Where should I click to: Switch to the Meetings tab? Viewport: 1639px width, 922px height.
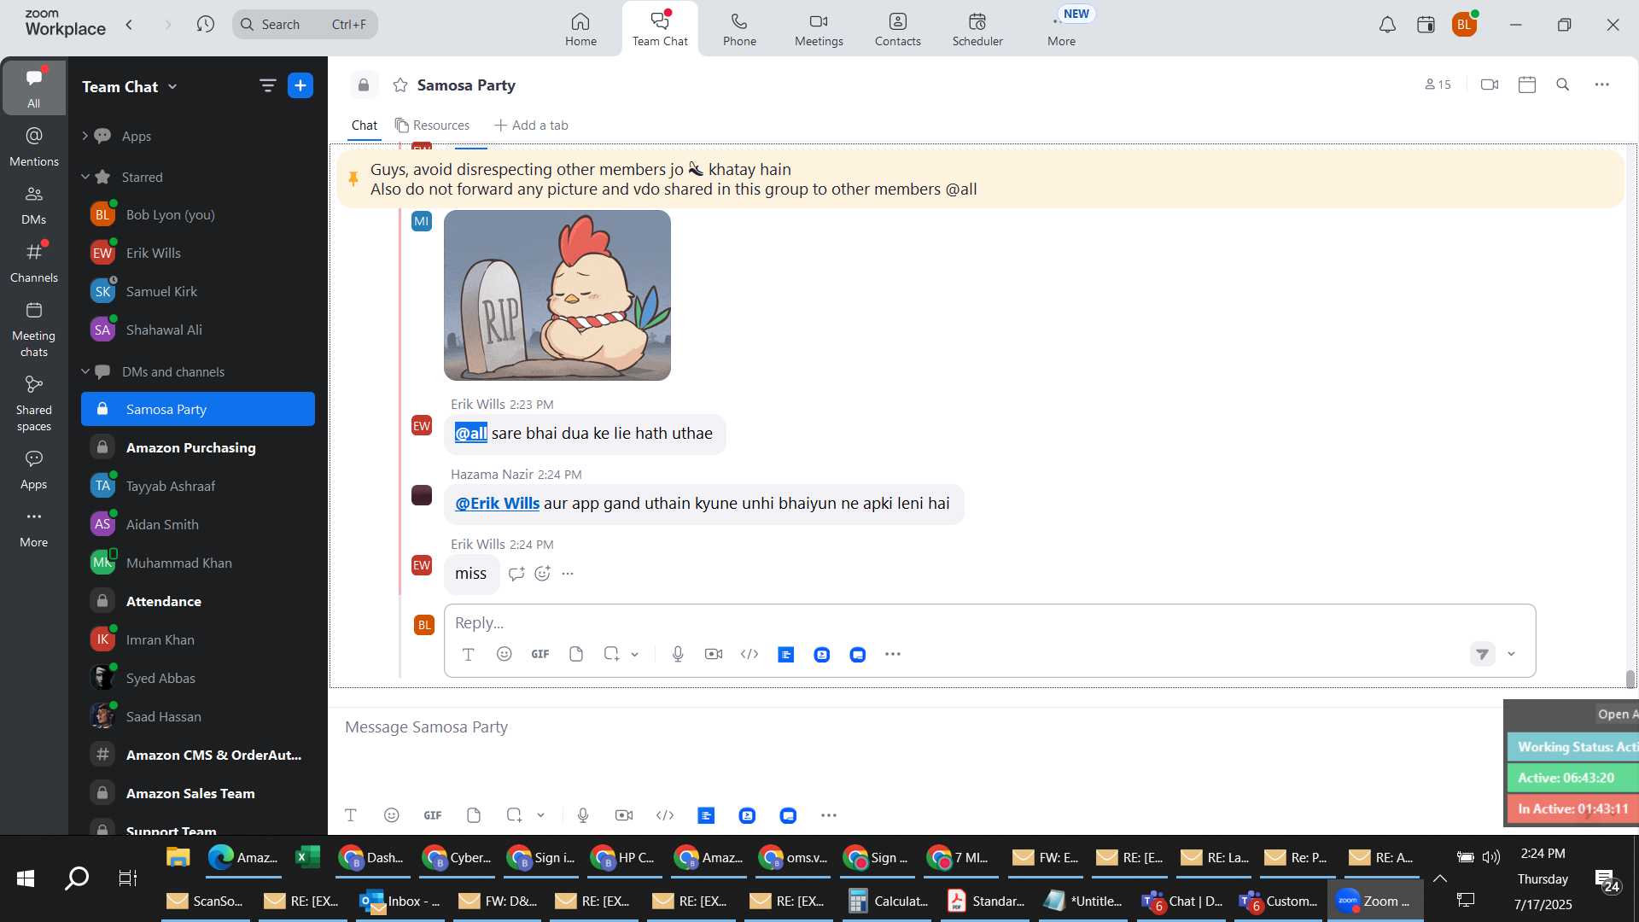click(x=819, y=29)
